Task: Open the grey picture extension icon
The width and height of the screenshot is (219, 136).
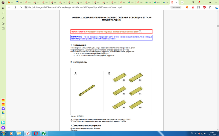Action: [x=199, y=7]
